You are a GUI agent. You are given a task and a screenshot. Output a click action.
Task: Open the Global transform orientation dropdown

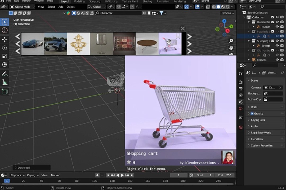click(x=97, y=7)
